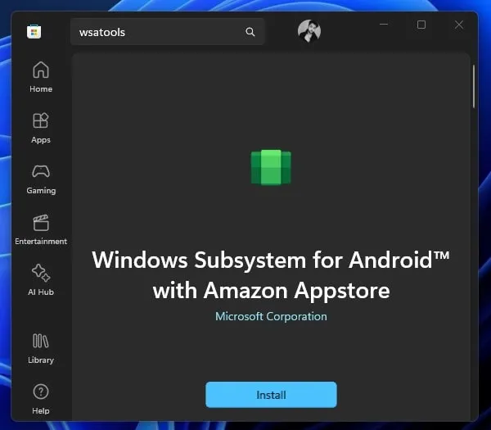Open the AI Hub section
The image size is (491, 430).
[x=41, y=280]
